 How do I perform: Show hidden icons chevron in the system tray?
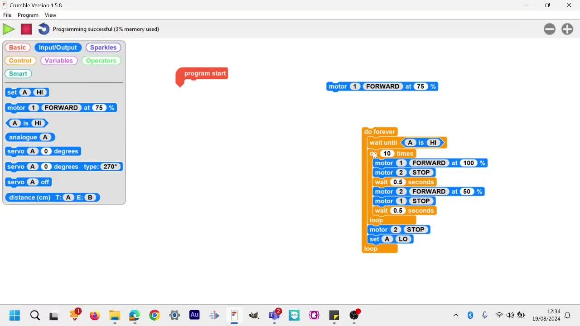pos(456,316)
